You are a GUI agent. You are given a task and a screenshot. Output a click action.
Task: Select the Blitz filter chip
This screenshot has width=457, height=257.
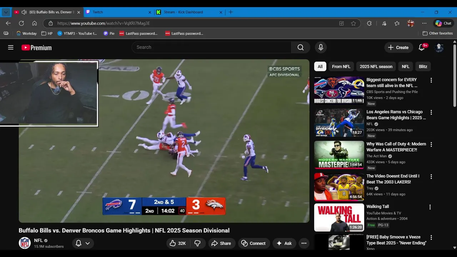(x=423, y=66)
